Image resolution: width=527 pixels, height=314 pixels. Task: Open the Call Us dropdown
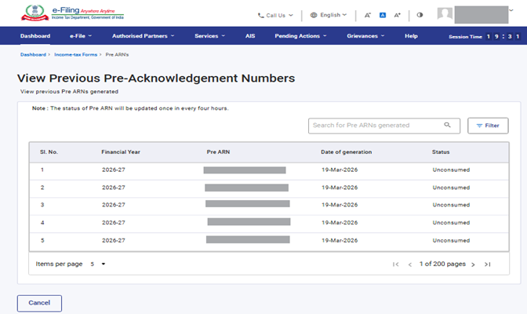(x=275, y=14)
